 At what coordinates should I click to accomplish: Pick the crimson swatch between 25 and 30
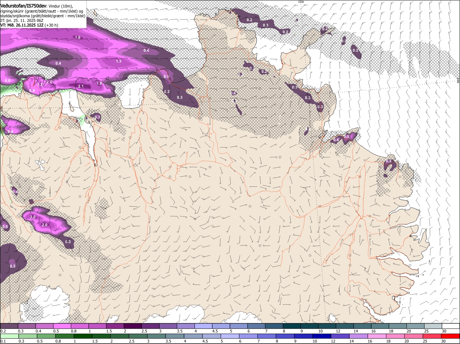click(432, 336)
